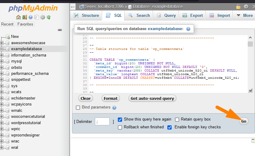Click database icon beside wmalc
Image resolution: width=255 pixels, height=156 pixels.
click(8, 111)
